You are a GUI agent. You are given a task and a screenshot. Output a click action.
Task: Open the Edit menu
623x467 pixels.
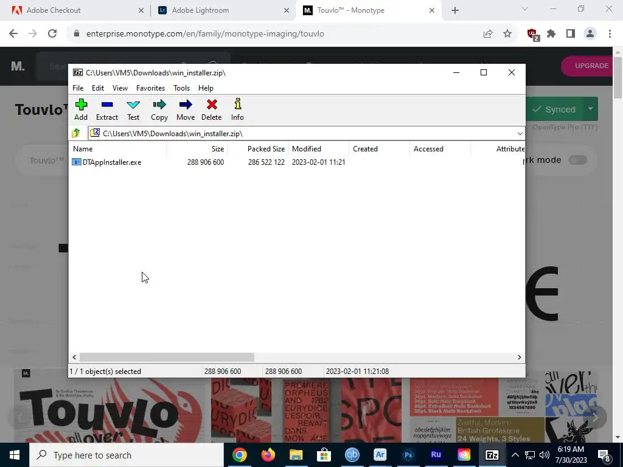pos(98,88)
